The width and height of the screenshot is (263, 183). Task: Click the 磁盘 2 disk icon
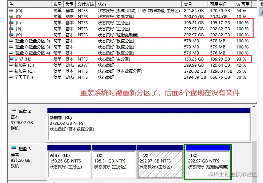coord(14,110)
